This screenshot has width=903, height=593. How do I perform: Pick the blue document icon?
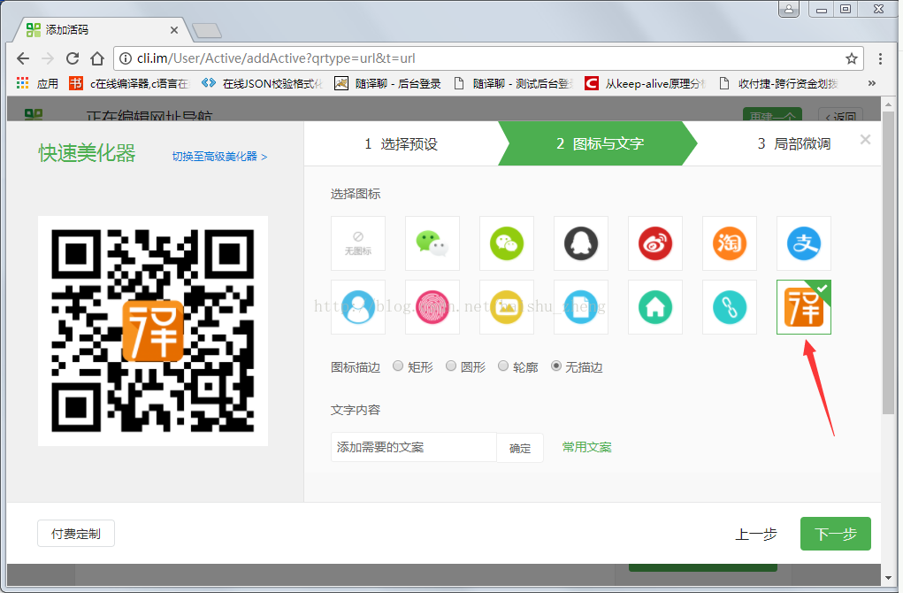click(580, 307)
